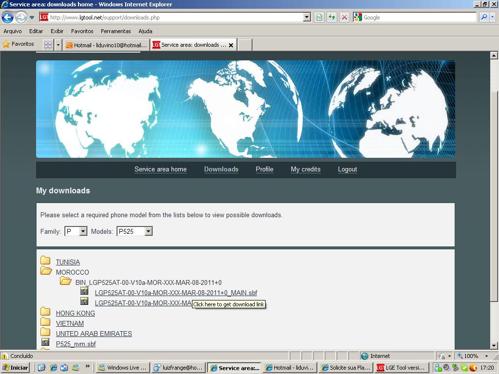
Task: Click the LGP525AT file link under MAIN.sbf
Action: [x=143, y=303]
